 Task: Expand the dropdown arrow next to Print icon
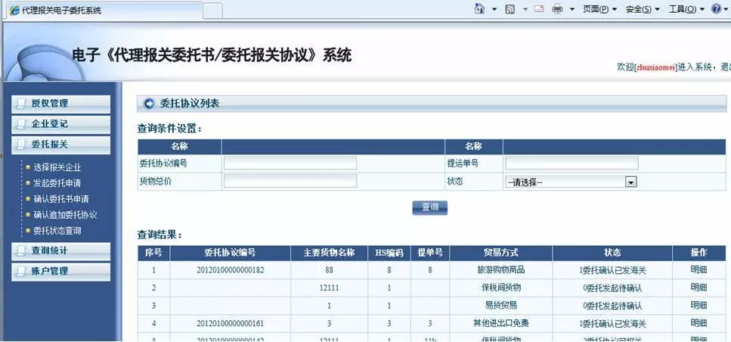[571, 10]
